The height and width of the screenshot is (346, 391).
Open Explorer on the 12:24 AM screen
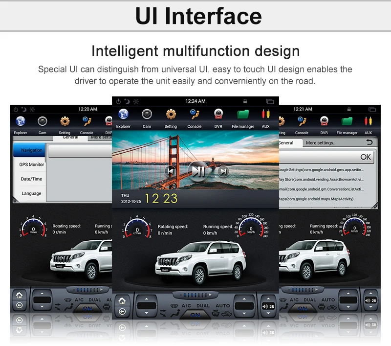pyautogui.click(x=123, y=118)
